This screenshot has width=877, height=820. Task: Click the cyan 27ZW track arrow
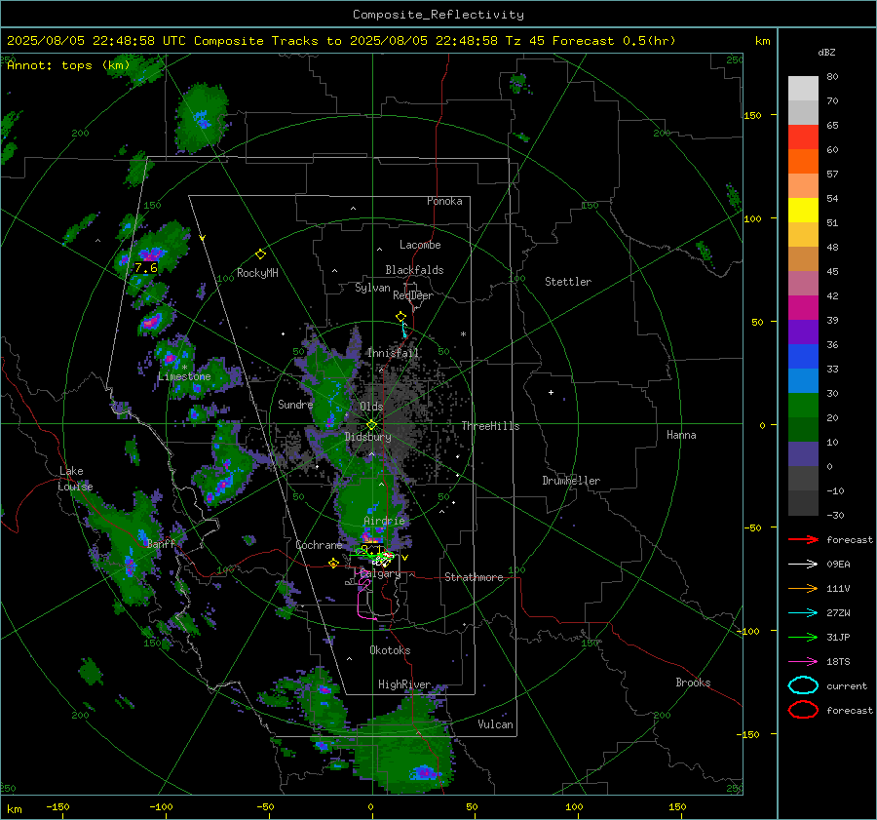(803, 613)
